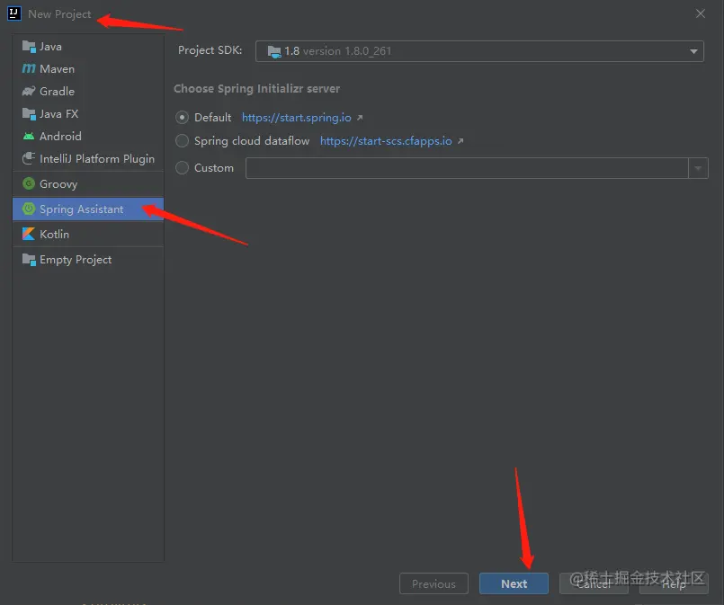The width and height of the screenshot is (724, 605).
Task: Click the Kotlin logo icon
Action: pyautogui.click(x=29, y=234)
